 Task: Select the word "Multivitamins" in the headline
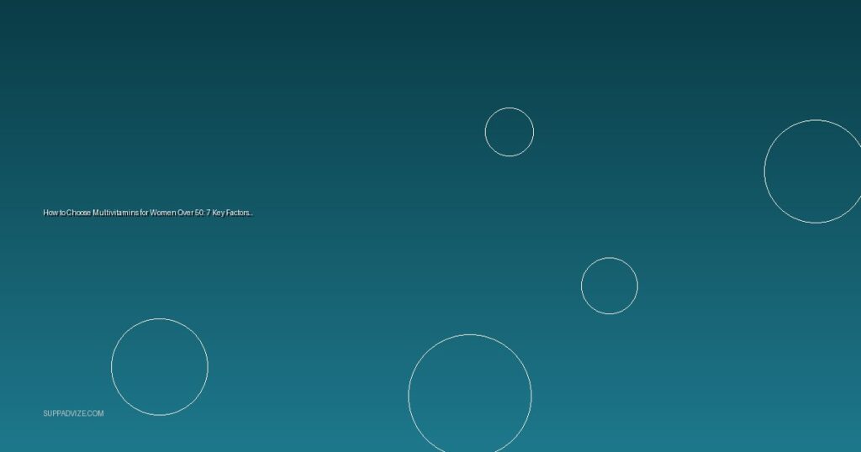(x=115, y=213)
